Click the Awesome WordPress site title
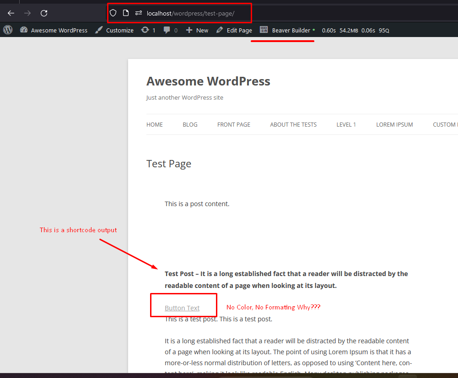458x378 pixels. coord(208,81)
